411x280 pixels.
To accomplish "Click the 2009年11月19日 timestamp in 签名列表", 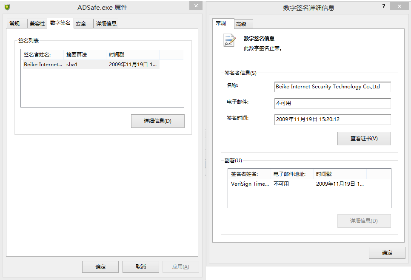I will click(x=133, y=65).
